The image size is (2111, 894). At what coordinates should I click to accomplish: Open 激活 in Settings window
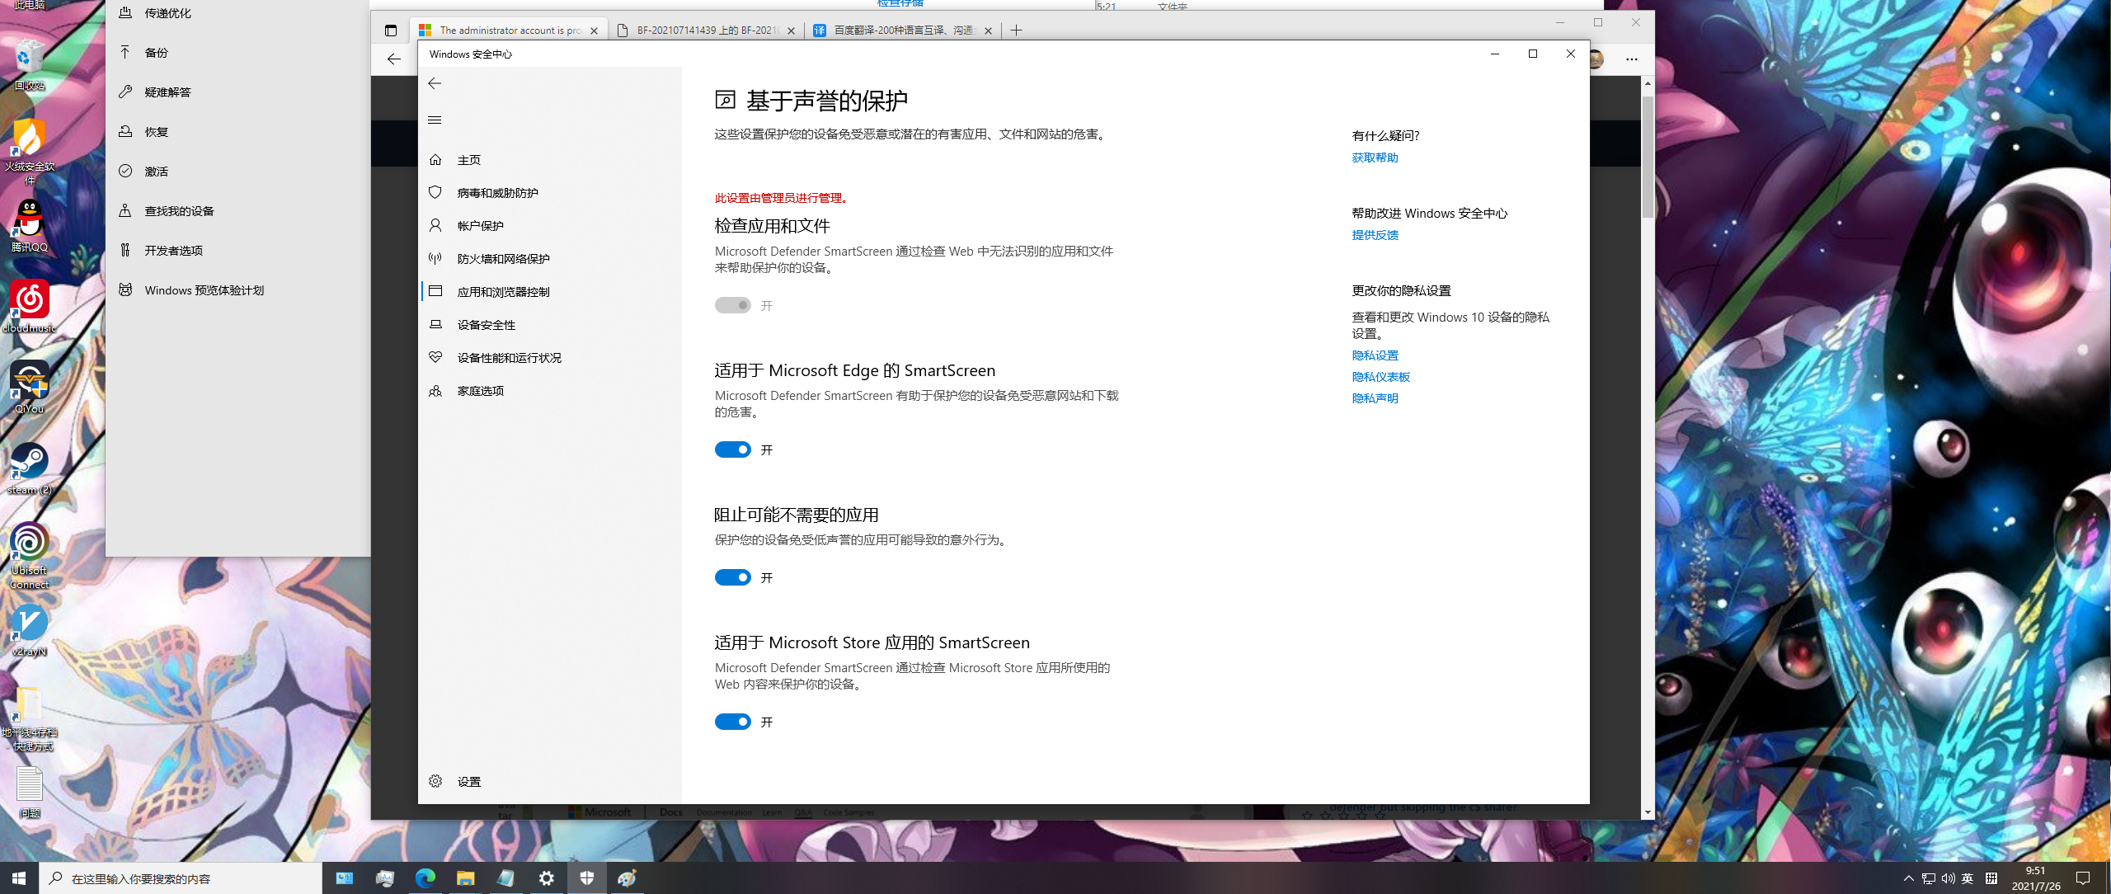237,172
